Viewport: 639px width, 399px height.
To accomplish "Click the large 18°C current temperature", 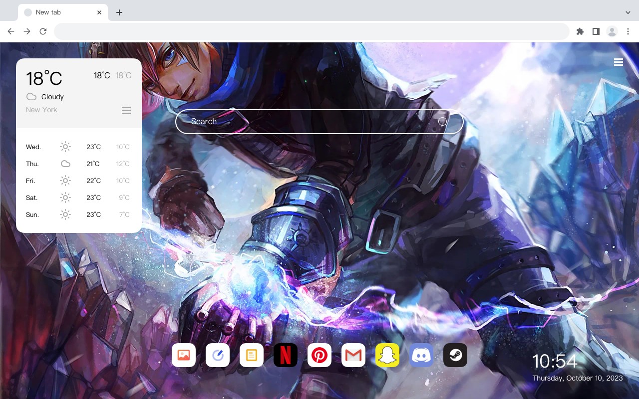I will pyautogui.click(x=44, y=78).
